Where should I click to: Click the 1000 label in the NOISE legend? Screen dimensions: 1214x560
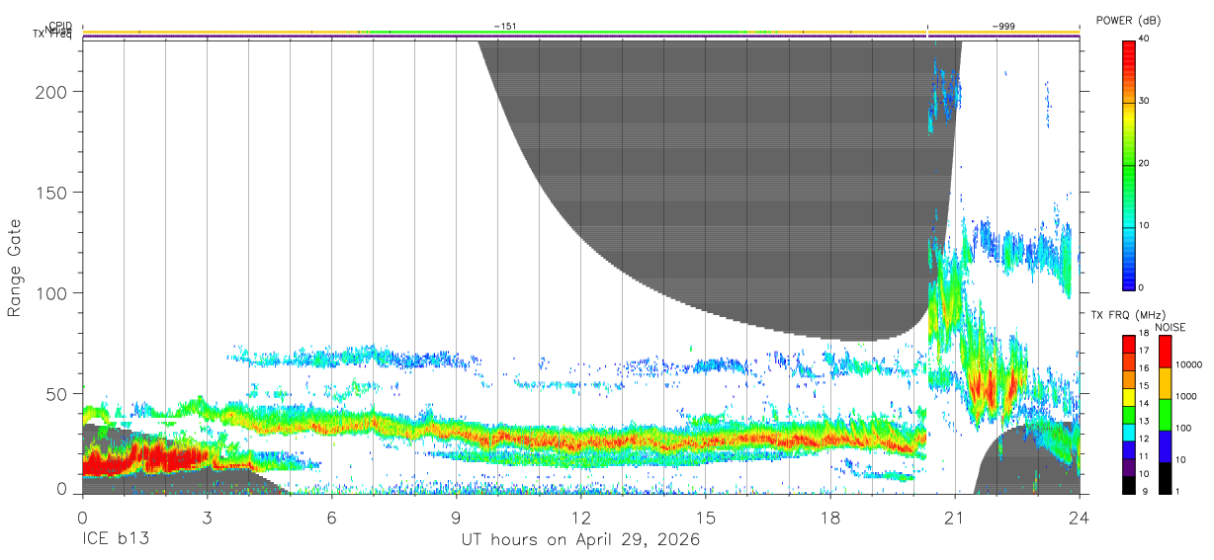click(x=1187, y=396)
